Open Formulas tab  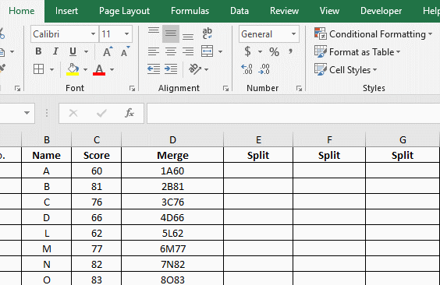pos(190,11)
